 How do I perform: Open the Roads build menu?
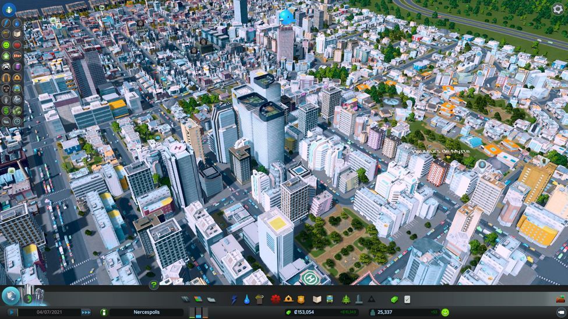pyautogui.click(x=185, y=299)
